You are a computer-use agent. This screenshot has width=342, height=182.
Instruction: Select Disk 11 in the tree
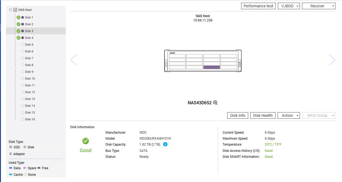tap(30, 85)
